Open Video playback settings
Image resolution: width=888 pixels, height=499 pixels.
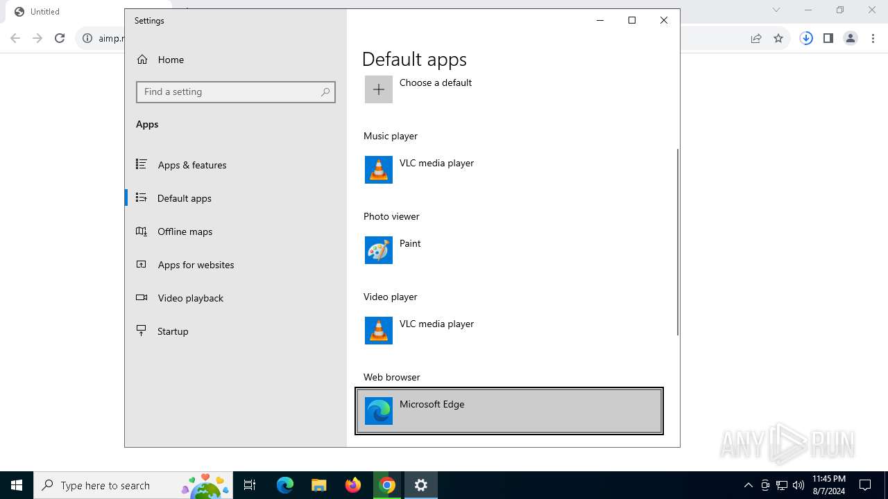pyautogui.click(x=235, y=298)
